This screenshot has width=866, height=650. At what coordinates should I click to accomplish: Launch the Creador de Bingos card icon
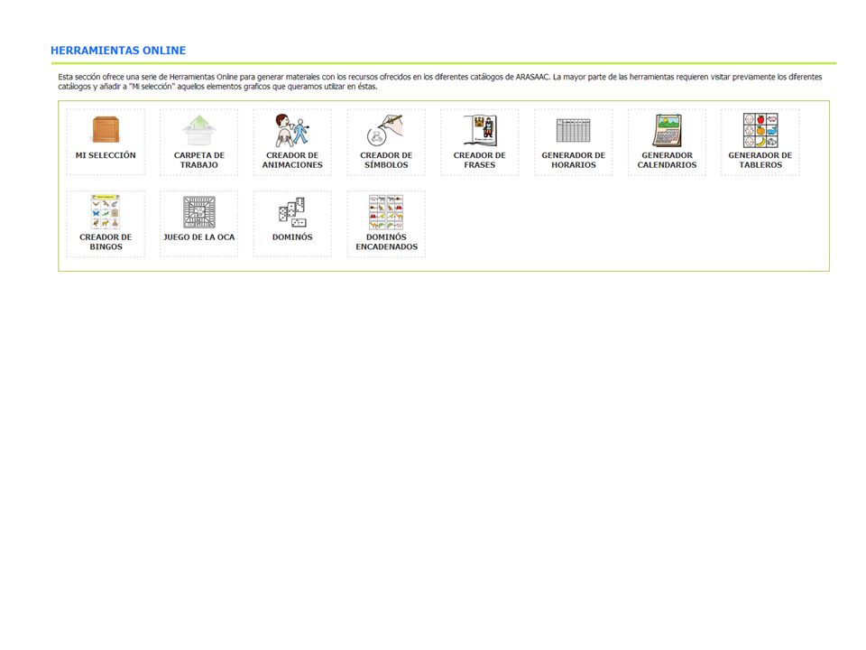click(x=106, y=211)
